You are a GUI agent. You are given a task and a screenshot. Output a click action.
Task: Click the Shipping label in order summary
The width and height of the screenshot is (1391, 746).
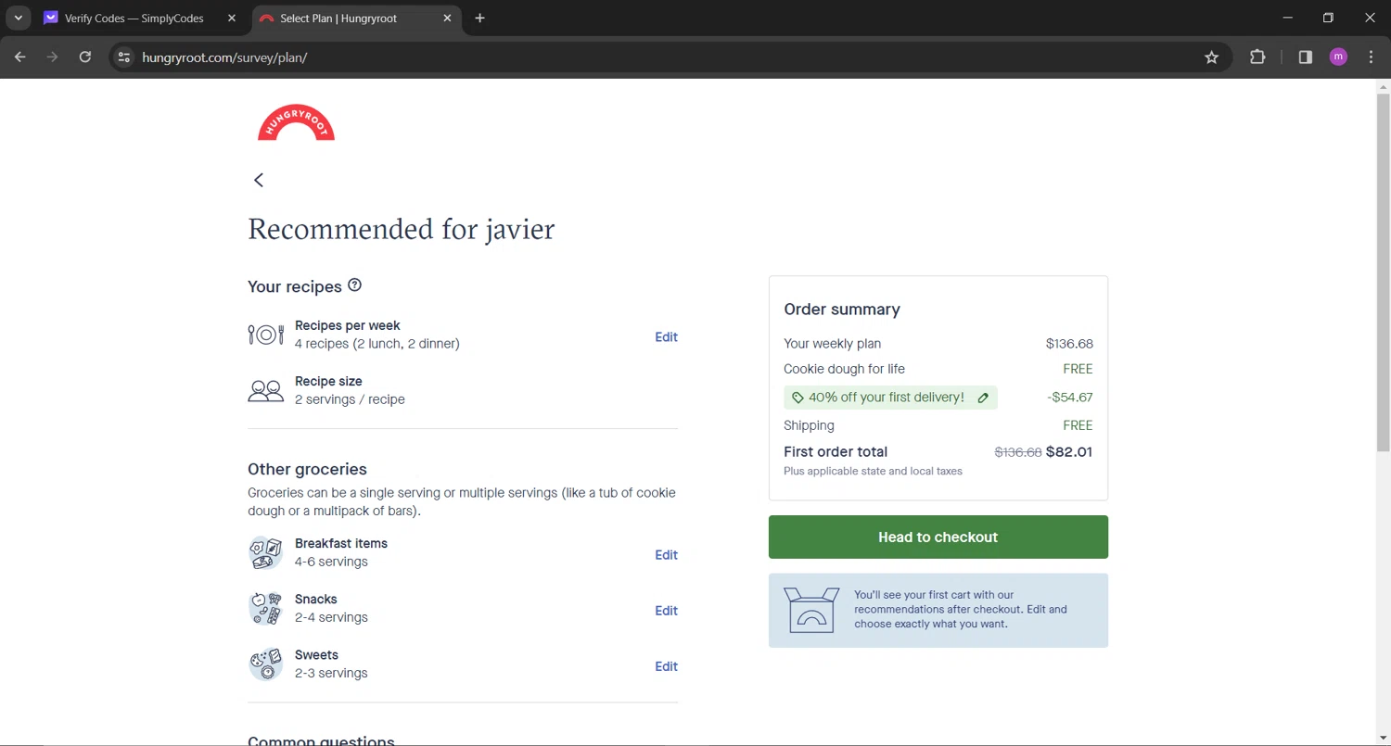click(809, 425)
